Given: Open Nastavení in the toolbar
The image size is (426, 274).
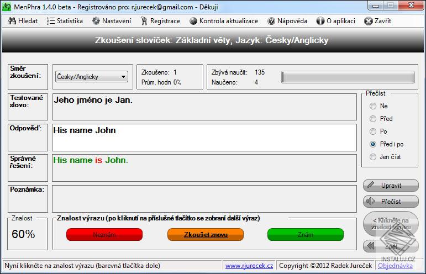Looking at the screenshot, I should click(112, 21).
